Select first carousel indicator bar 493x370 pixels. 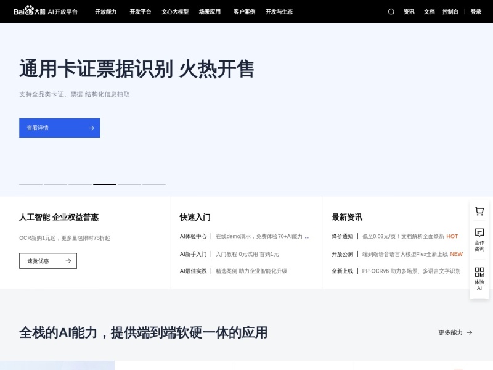click(x=31, y=184)
